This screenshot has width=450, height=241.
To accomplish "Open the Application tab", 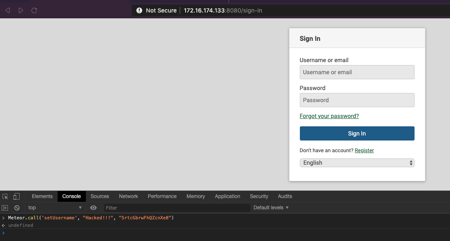I will pyautogui.click(x=227, y=196).
